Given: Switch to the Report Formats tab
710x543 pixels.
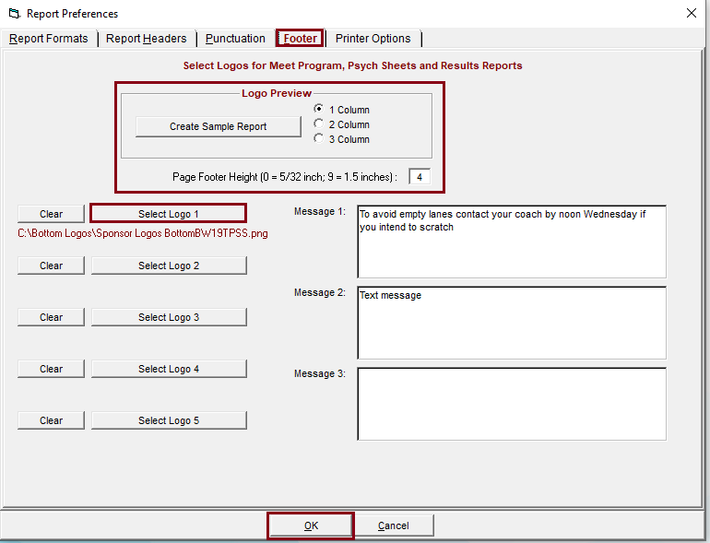Looking at the screenshot, I should pos(49,39).
